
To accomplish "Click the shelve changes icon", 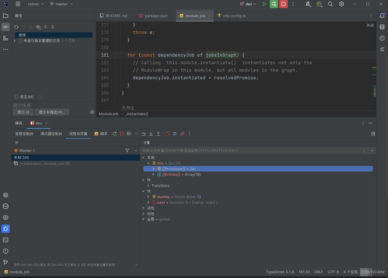I will 31,27.
